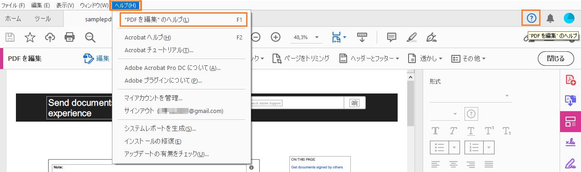Click the cloud upload icon
The height and width of the screenshot is (172, 581).
pyautogui.click(x=50, y=37)
